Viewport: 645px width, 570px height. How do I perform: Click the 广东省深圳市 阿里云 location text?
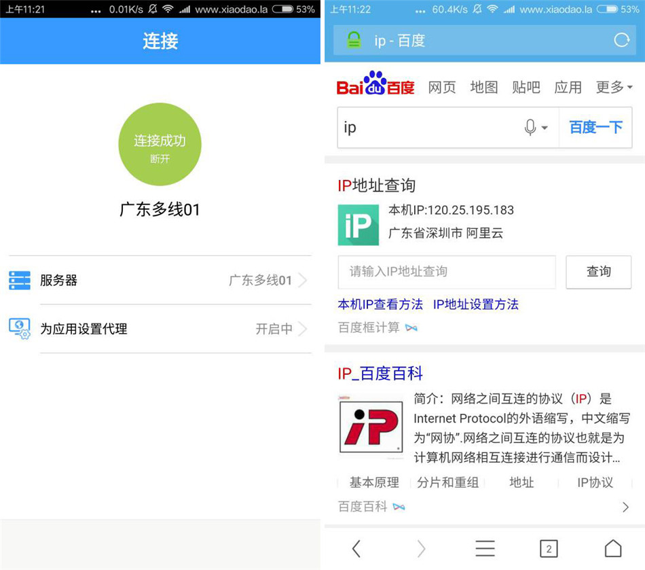tap(446, 233)
